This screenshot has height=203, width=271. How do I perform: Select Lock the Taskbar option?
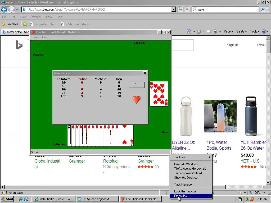(191, 191)
